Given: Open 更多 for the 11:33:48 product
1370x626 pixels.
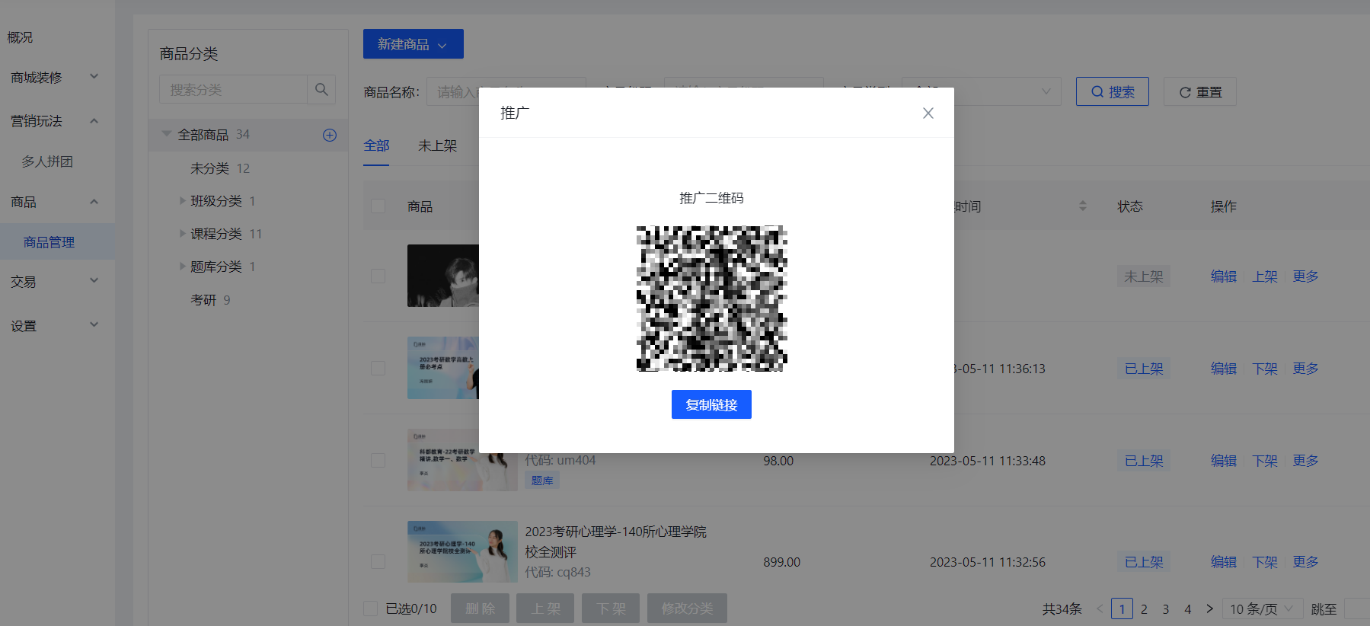Looking at the screenshot, I should point(1305,461).
